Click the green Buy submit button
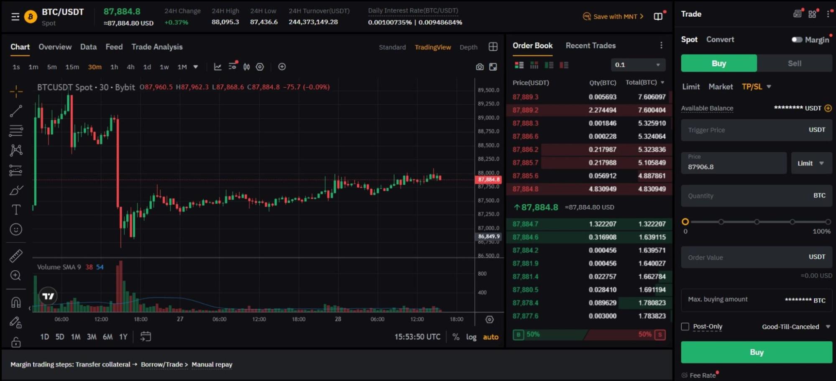Image resolution: width=836 pixels, height=381 pixels. [x=756, y=352]
